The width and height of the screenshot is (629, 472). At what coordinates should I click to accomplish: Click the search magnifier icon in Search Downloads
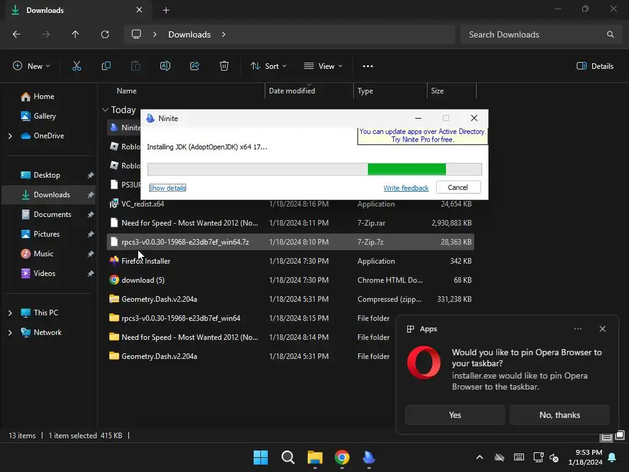tap(610, 34)
